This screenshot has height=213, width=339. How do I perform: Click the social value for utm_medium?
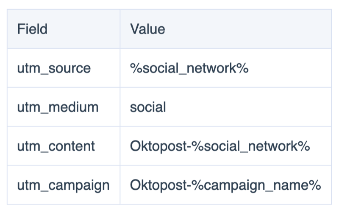click(x=148, y=107)
